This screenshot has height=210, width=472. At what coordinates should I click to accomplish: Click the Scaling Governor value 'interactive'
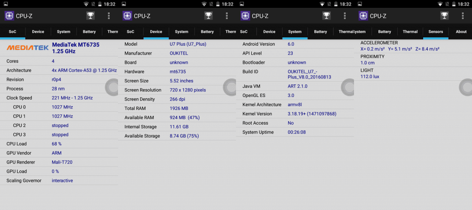coord(62,180)
